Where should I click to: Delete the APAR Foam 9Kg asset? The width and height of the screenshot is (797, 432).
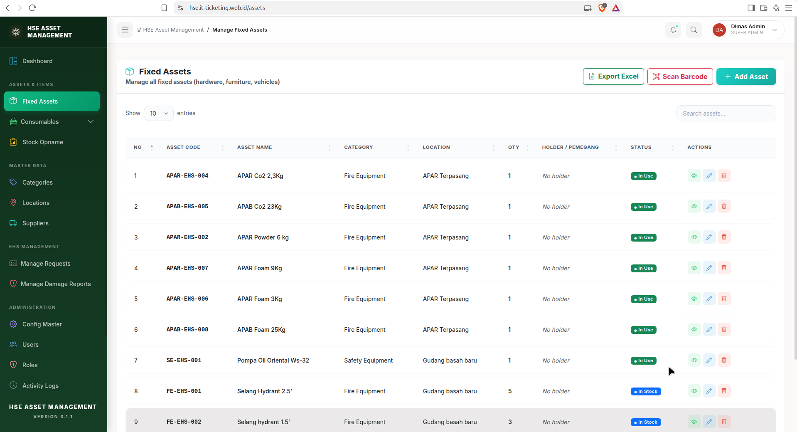point(724,268)
